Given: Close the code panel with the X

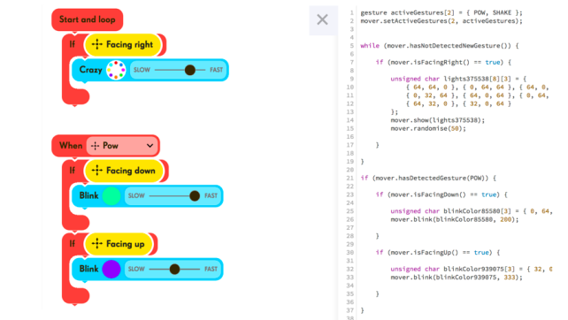Looking at the screenshot, I should click(x=322, y=19).
